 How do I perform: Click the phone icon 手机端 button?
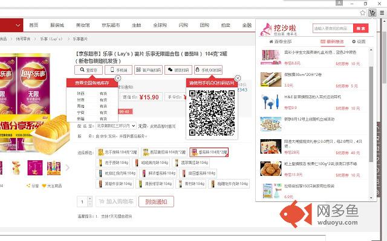click(x=119, y=70)
